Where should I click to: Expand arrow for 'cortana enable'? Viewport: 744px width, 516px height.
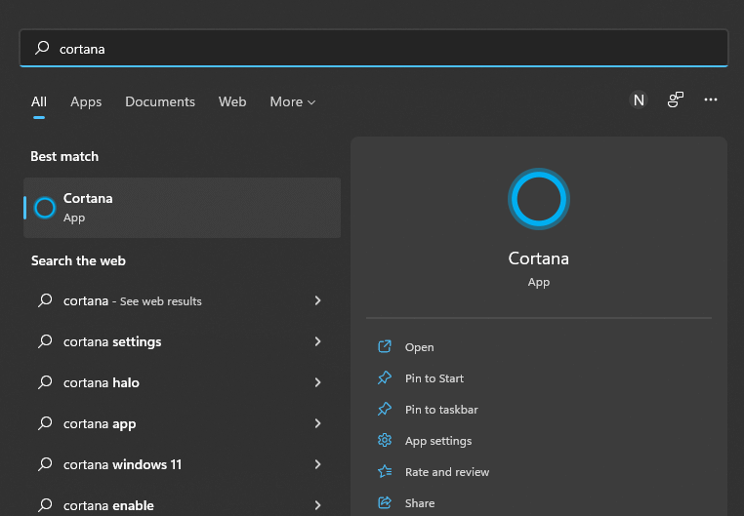[318, 505]
